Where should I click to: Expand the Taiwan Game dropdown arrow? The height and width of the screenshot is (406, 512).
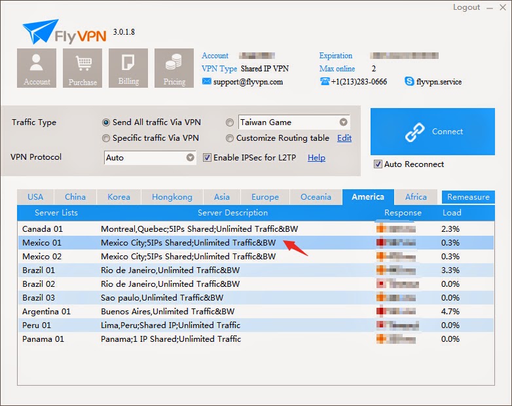click(x=343, y=122)
